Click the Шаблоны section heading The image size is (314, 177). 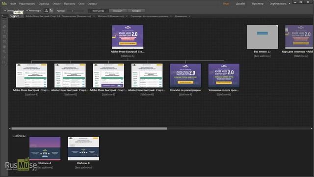pyautogui.click(x=19, y=136)
